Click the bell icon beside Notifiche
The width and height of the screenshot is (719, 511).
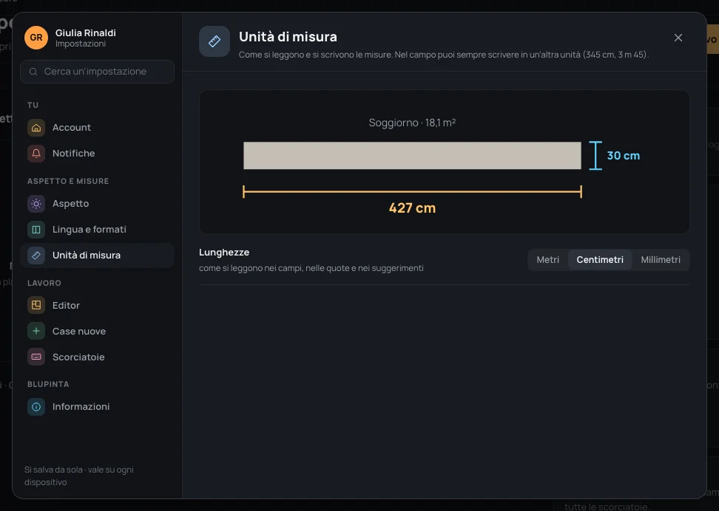[36, 154]
